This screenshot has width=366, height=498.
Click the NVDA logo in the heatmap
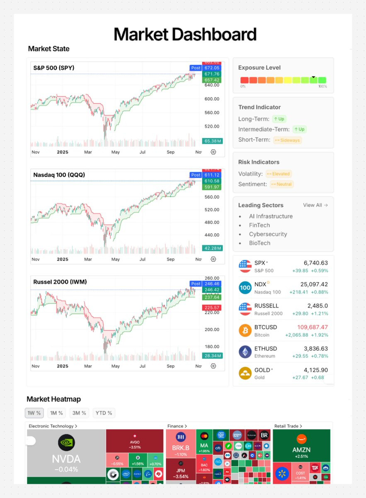(x=66, y=442)
